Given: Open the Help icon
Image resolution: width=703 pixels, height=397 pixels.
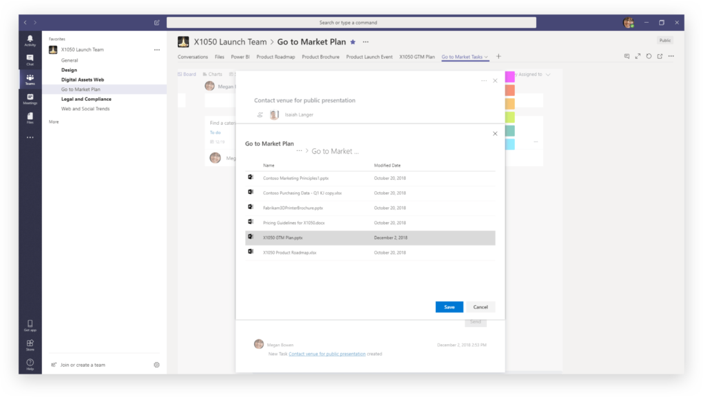Looking at the screenshot, I should point(30,364).
